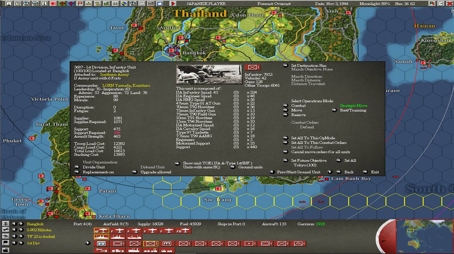This screenshot has width=454, height=254.
Task: Click the 'C' icon in top-right corner
Action: (440, 4)
